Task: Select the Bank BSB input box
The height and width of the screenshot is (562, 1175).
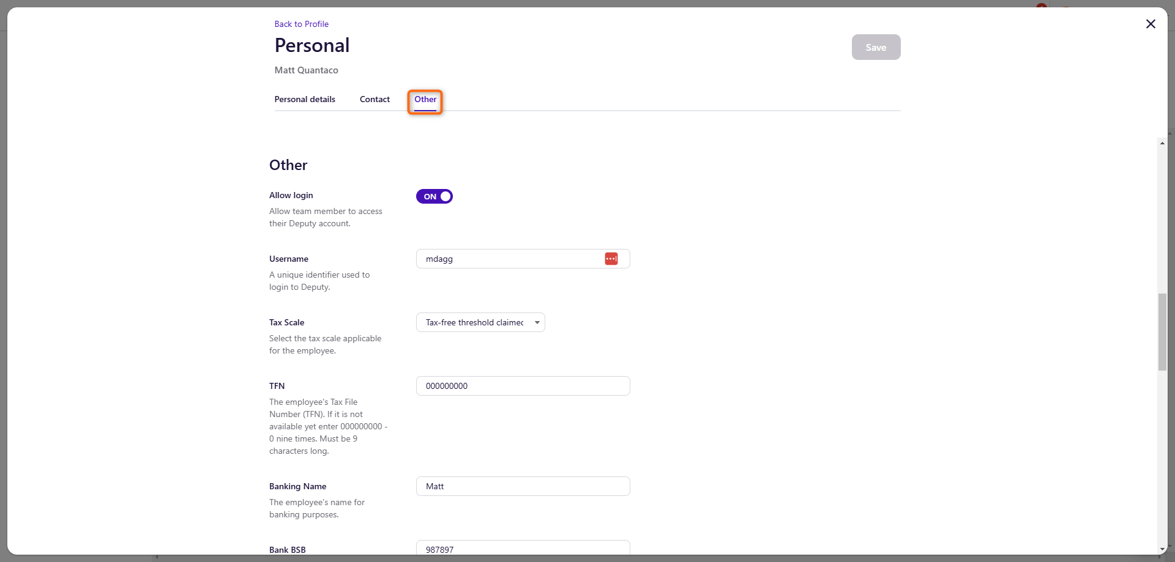Action: pyautogui.click(x=523, y=549)
